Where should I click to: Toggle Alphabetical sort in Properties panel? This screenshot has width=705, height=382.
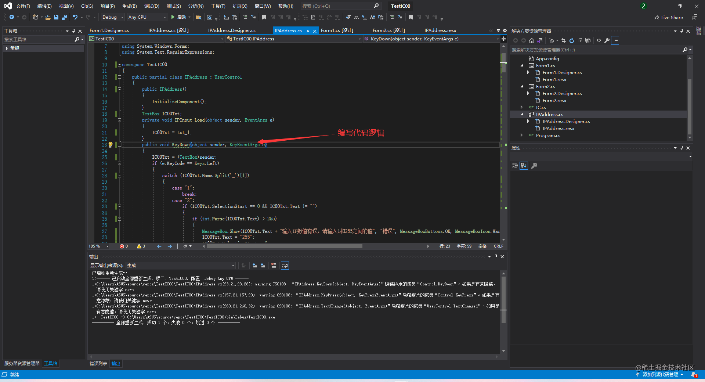524,166
